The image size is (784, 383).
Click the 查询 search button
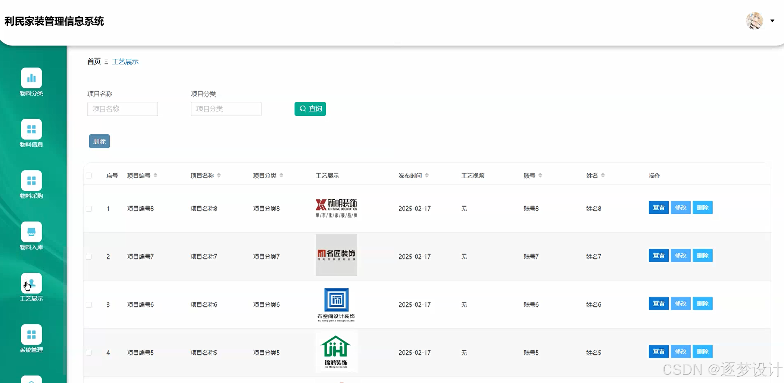pyautogui.click(x=310, y=109)
